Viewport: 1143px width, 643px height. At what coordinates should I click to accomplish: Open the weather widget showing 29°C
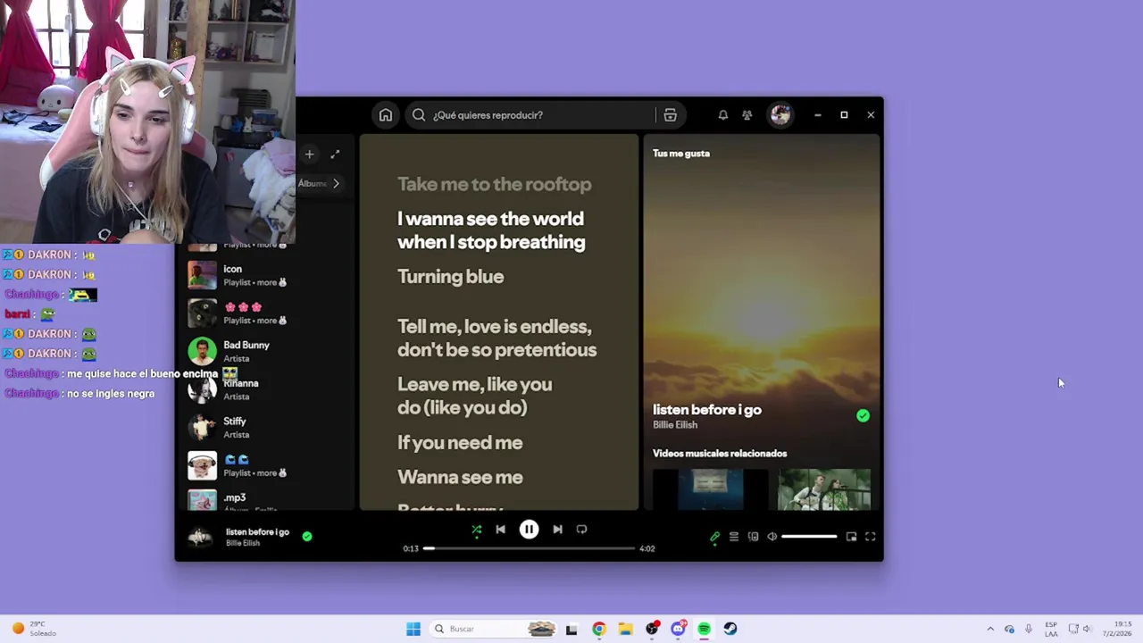tap(35, 629)
